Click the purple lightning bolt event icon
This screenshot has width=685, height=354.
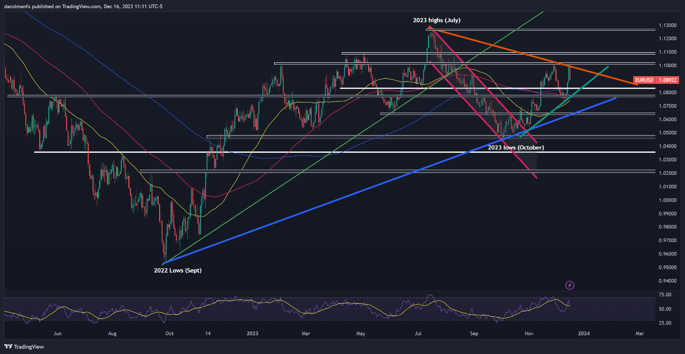570,285
